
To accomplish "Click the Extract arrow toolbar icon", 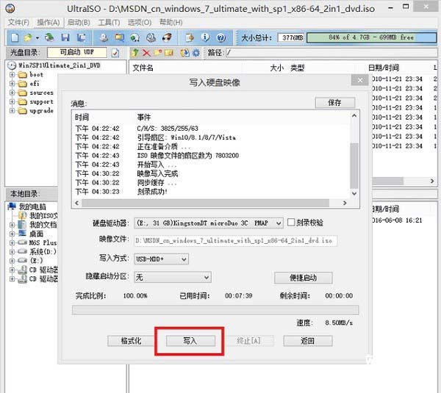I will click(x=190, y=37).
